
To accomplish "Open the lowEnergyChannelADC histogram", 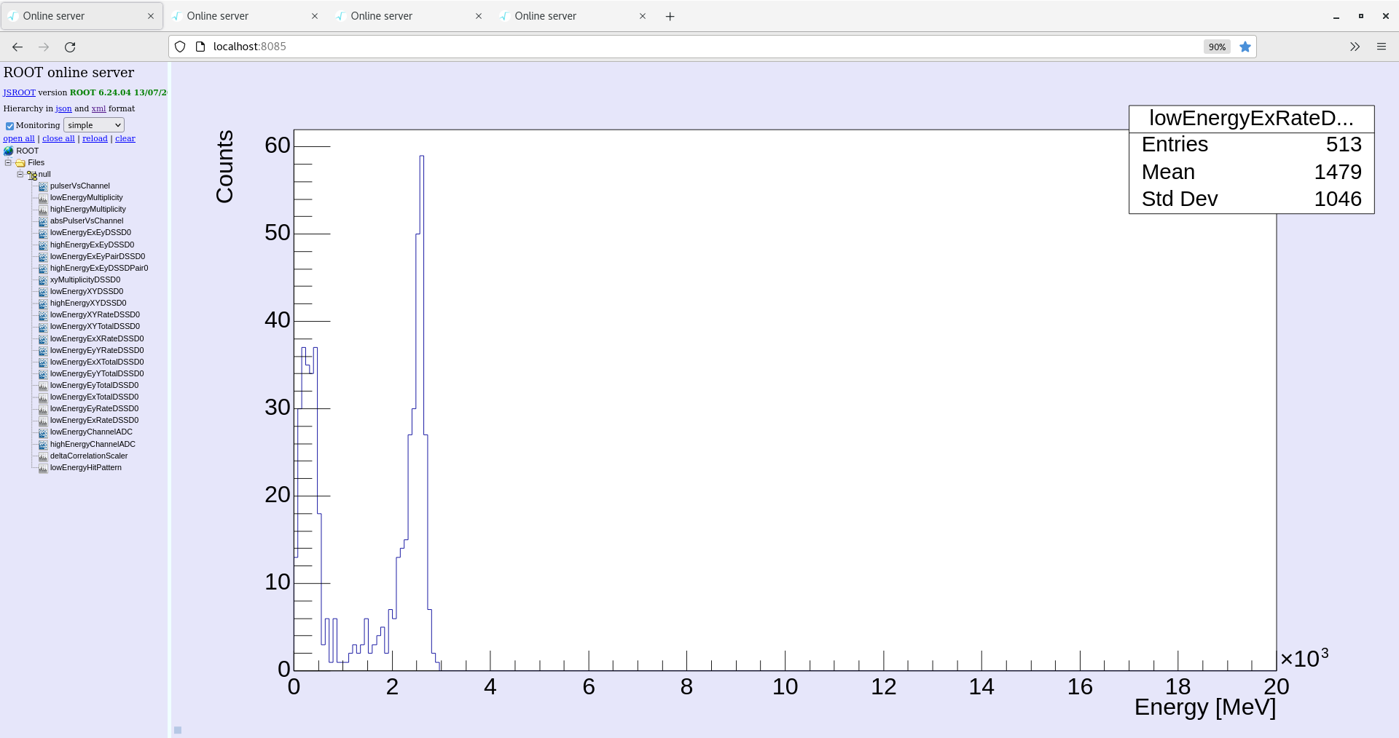I will click(x=91, y=432).
